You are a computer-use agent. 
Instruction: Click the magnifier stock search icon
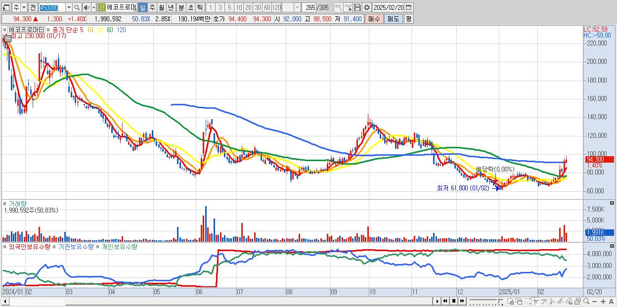tap(77, 7)
